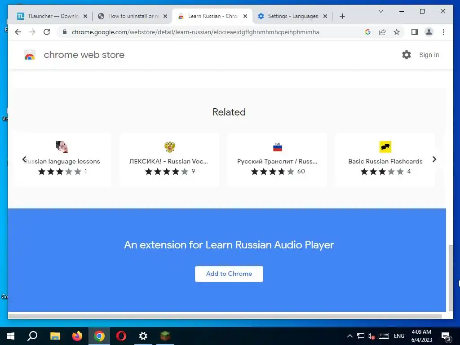Show hidden system tray icons
The image size is (460, 345).
click(349, 336)
